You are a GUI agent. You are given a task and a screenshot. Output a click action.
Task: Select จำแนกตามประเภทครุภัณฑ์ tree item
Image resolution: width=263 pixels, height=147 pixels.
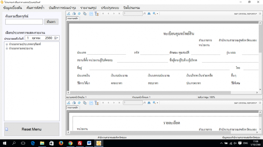tap(25, 44)
